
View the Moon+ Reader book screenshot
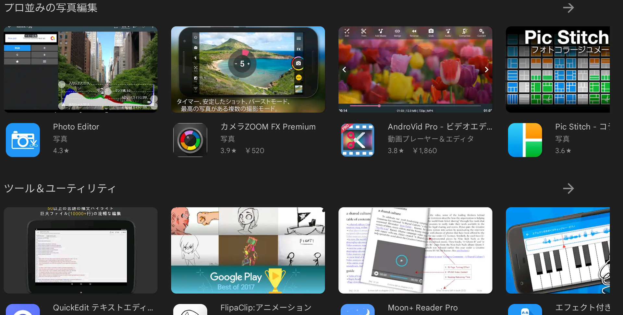coord(415,251)
